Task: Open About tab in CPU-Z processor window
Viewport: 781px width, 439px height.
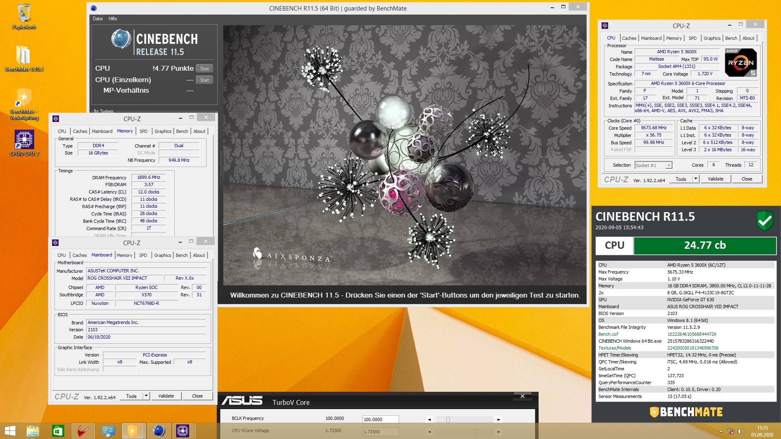Action: (748, 38)
